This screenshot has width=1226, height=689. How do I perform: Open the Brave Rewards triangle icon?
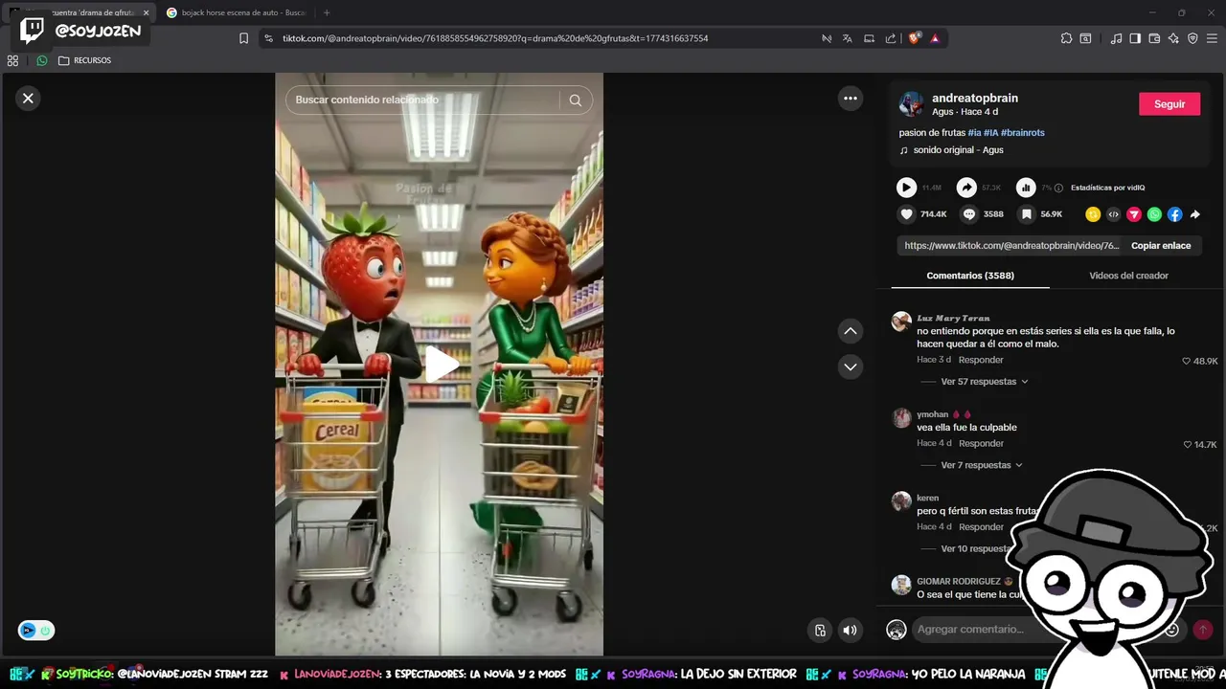click(x=935, y=38)
